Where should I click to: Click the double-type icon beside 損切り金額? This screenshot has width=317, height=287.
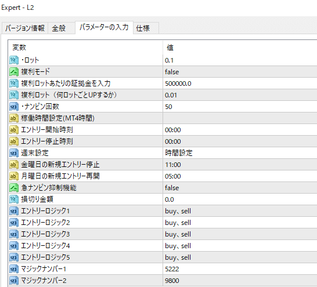click(14, 199)
